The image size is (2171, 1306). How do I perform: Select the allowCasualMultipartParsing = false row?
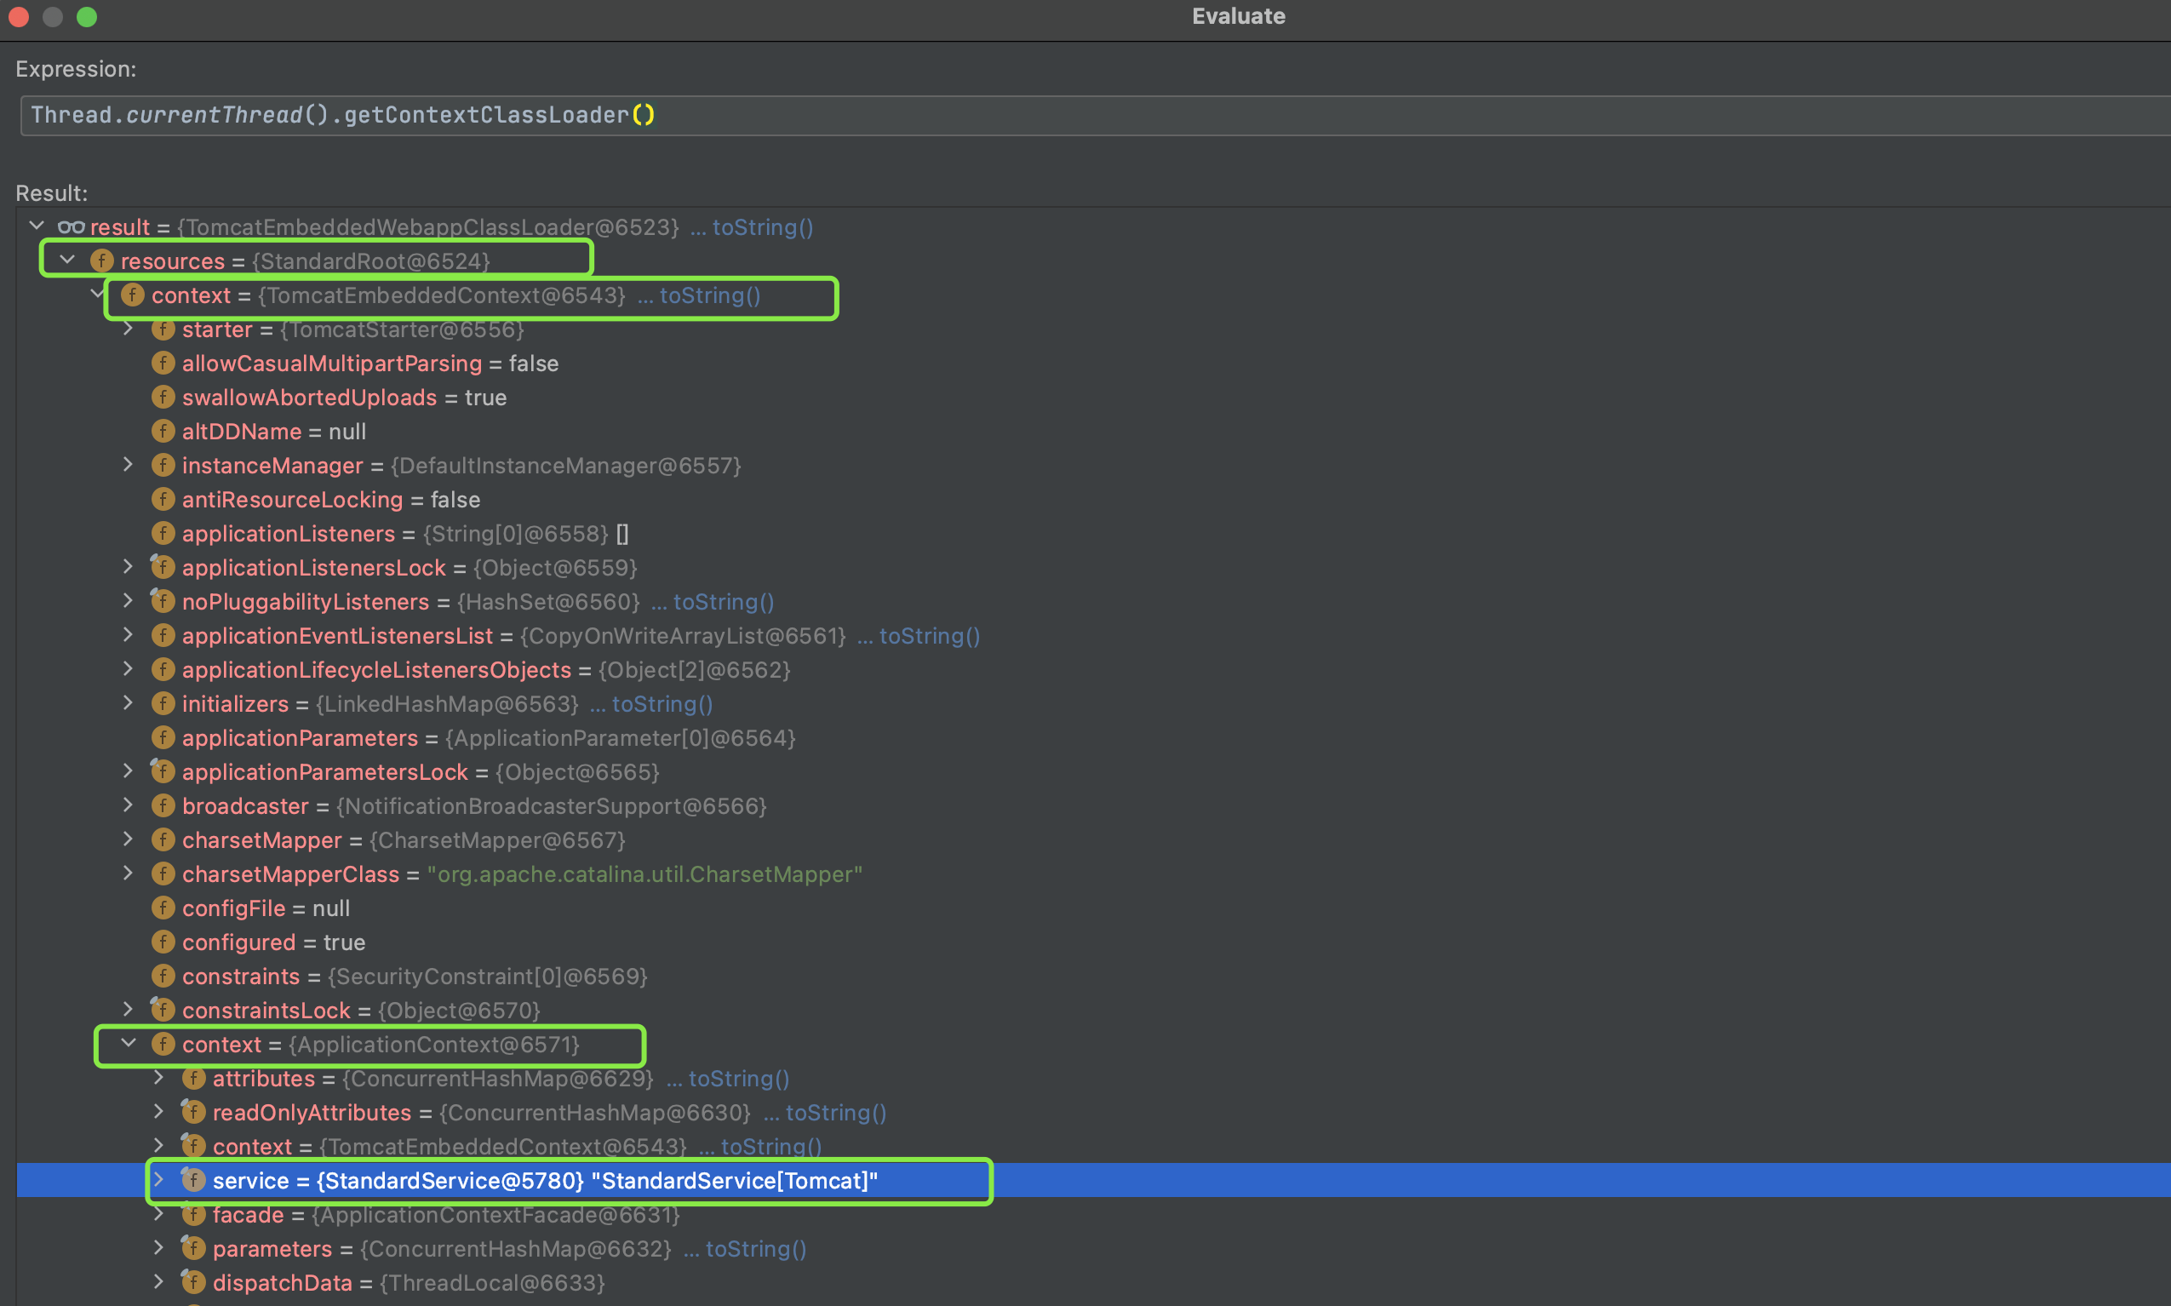click(1093, 363)
